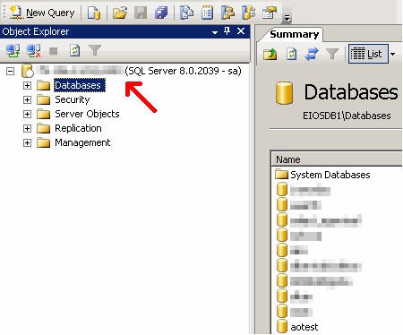Click the Properties Window toolbar icon

point(269,13)
